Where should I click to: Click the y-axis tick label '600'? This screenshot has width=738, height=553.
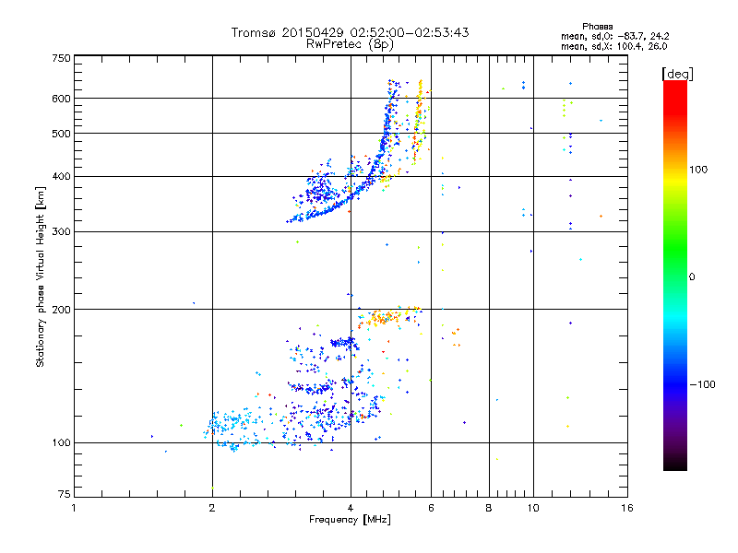click(x=61, y=99)
